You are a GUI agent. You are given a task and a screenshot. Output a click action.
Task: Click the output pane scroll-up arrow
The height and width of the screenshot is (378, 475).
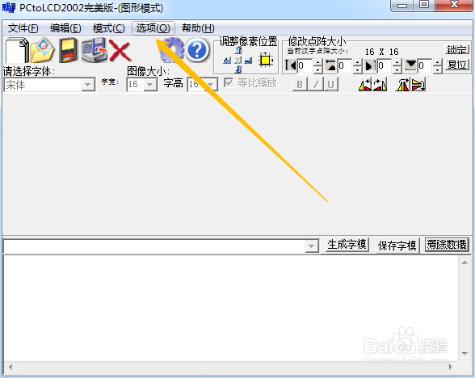coord(464,262)
